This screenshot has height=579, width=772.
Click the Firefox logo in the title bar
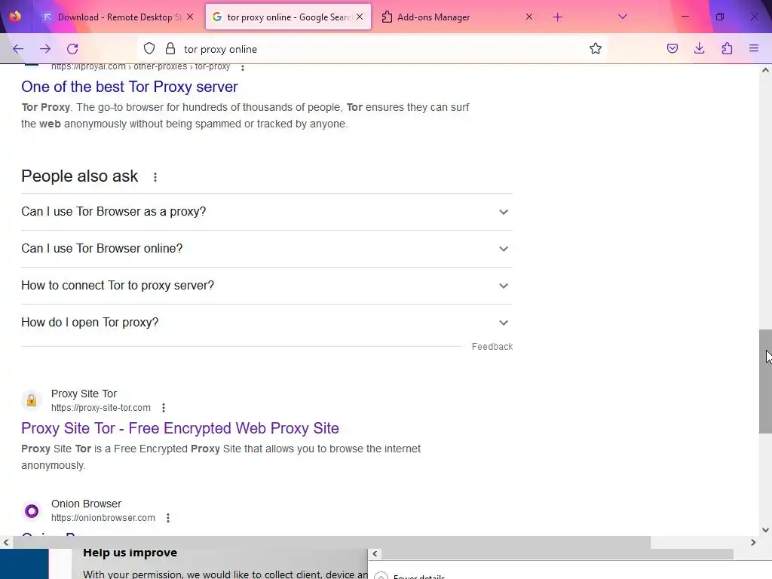point(15,17)
